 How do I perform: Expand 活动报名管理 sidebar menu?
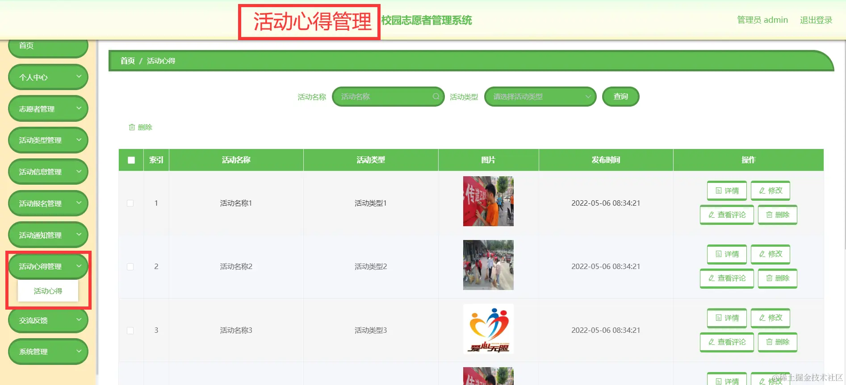click(48, 203)
